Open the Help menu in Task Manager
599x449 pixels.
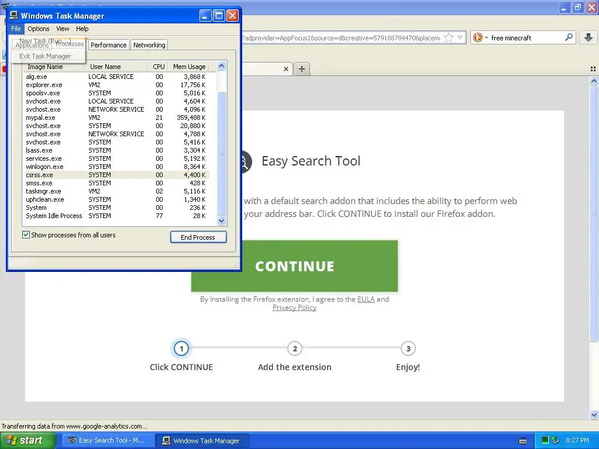pyautogui.click(x=82, y=29)
